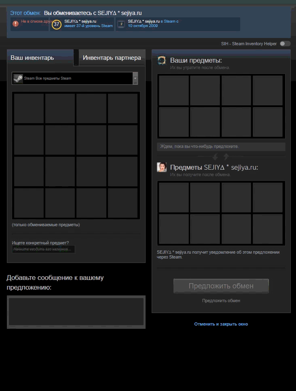Click 'Ищете конкретный предмет?' label

click(40, 243)
